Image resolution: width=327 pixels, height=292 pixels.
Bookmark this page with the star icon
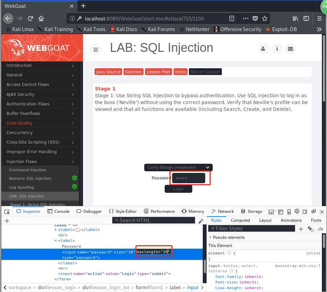(x=265, y=19)
